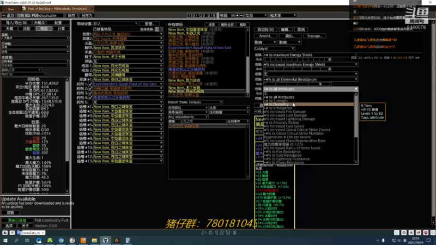Click the Anoint button
Viewport: 436px width, 245px height.
pyautogui.click(x=265, y=36)
